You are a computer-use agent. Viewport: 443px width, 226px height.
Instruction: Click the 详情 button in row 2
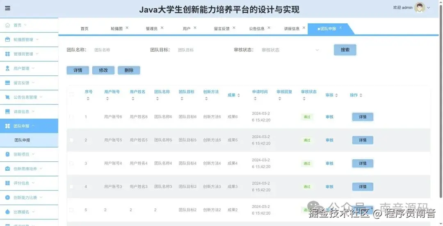tap(363, 140)
